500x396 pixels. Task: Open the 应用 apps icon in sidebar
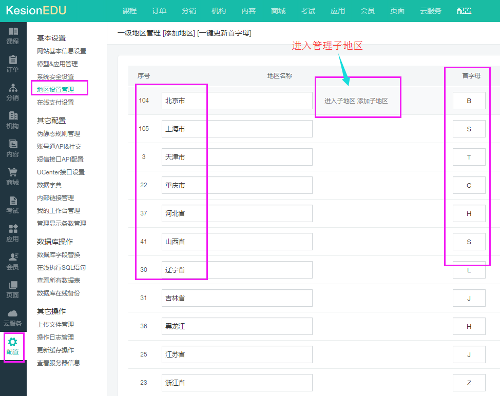(13, 229)
